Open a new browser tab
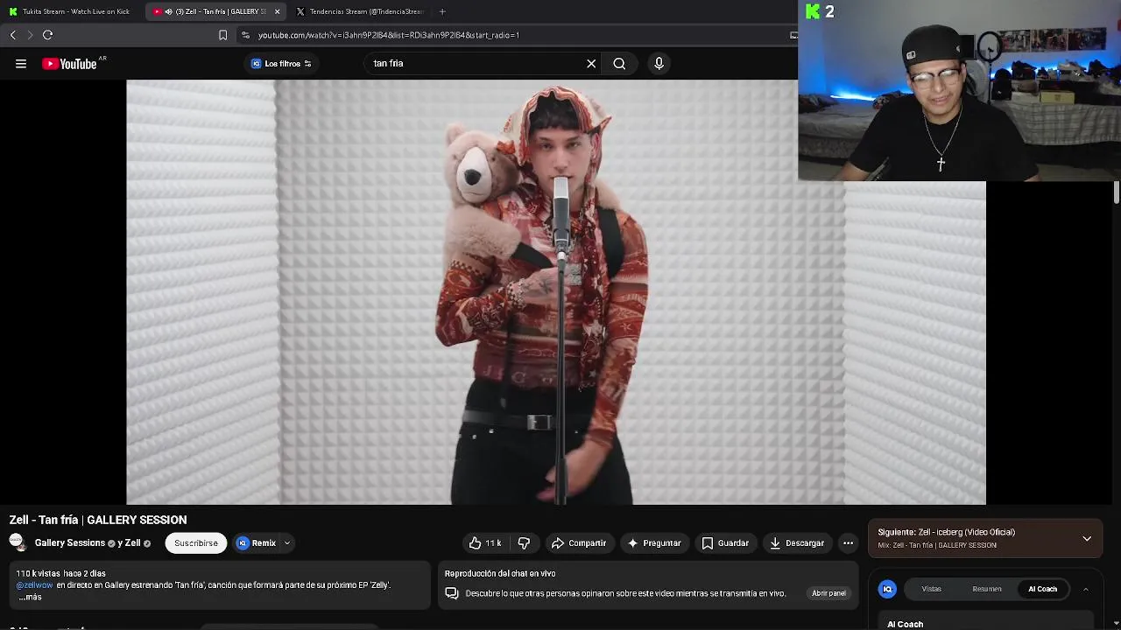The height and width of the screenshot is (630, 1121). tap(442, 11)
